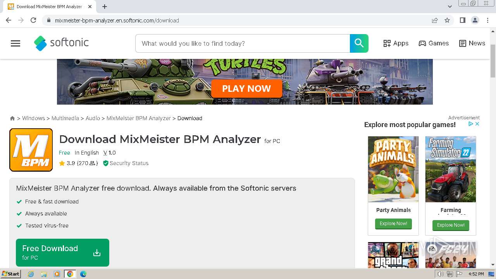Focus the 'What would you like to find' search box
This screenshot has width=496, height=279.
(x=243, y=43)
